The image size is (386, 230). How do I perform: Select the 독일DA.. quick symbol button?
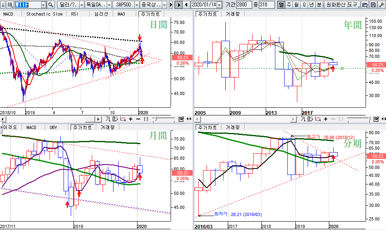96,4
